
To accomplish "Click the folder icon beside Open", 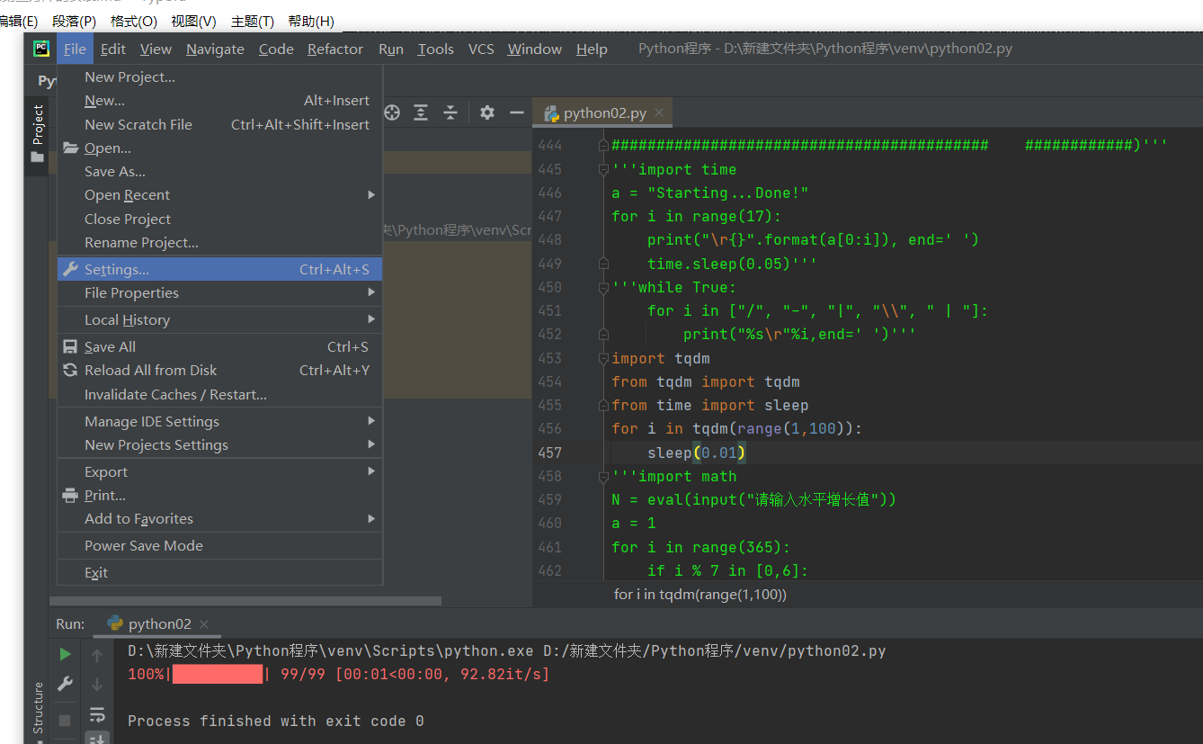I will [x=70, y=148].
